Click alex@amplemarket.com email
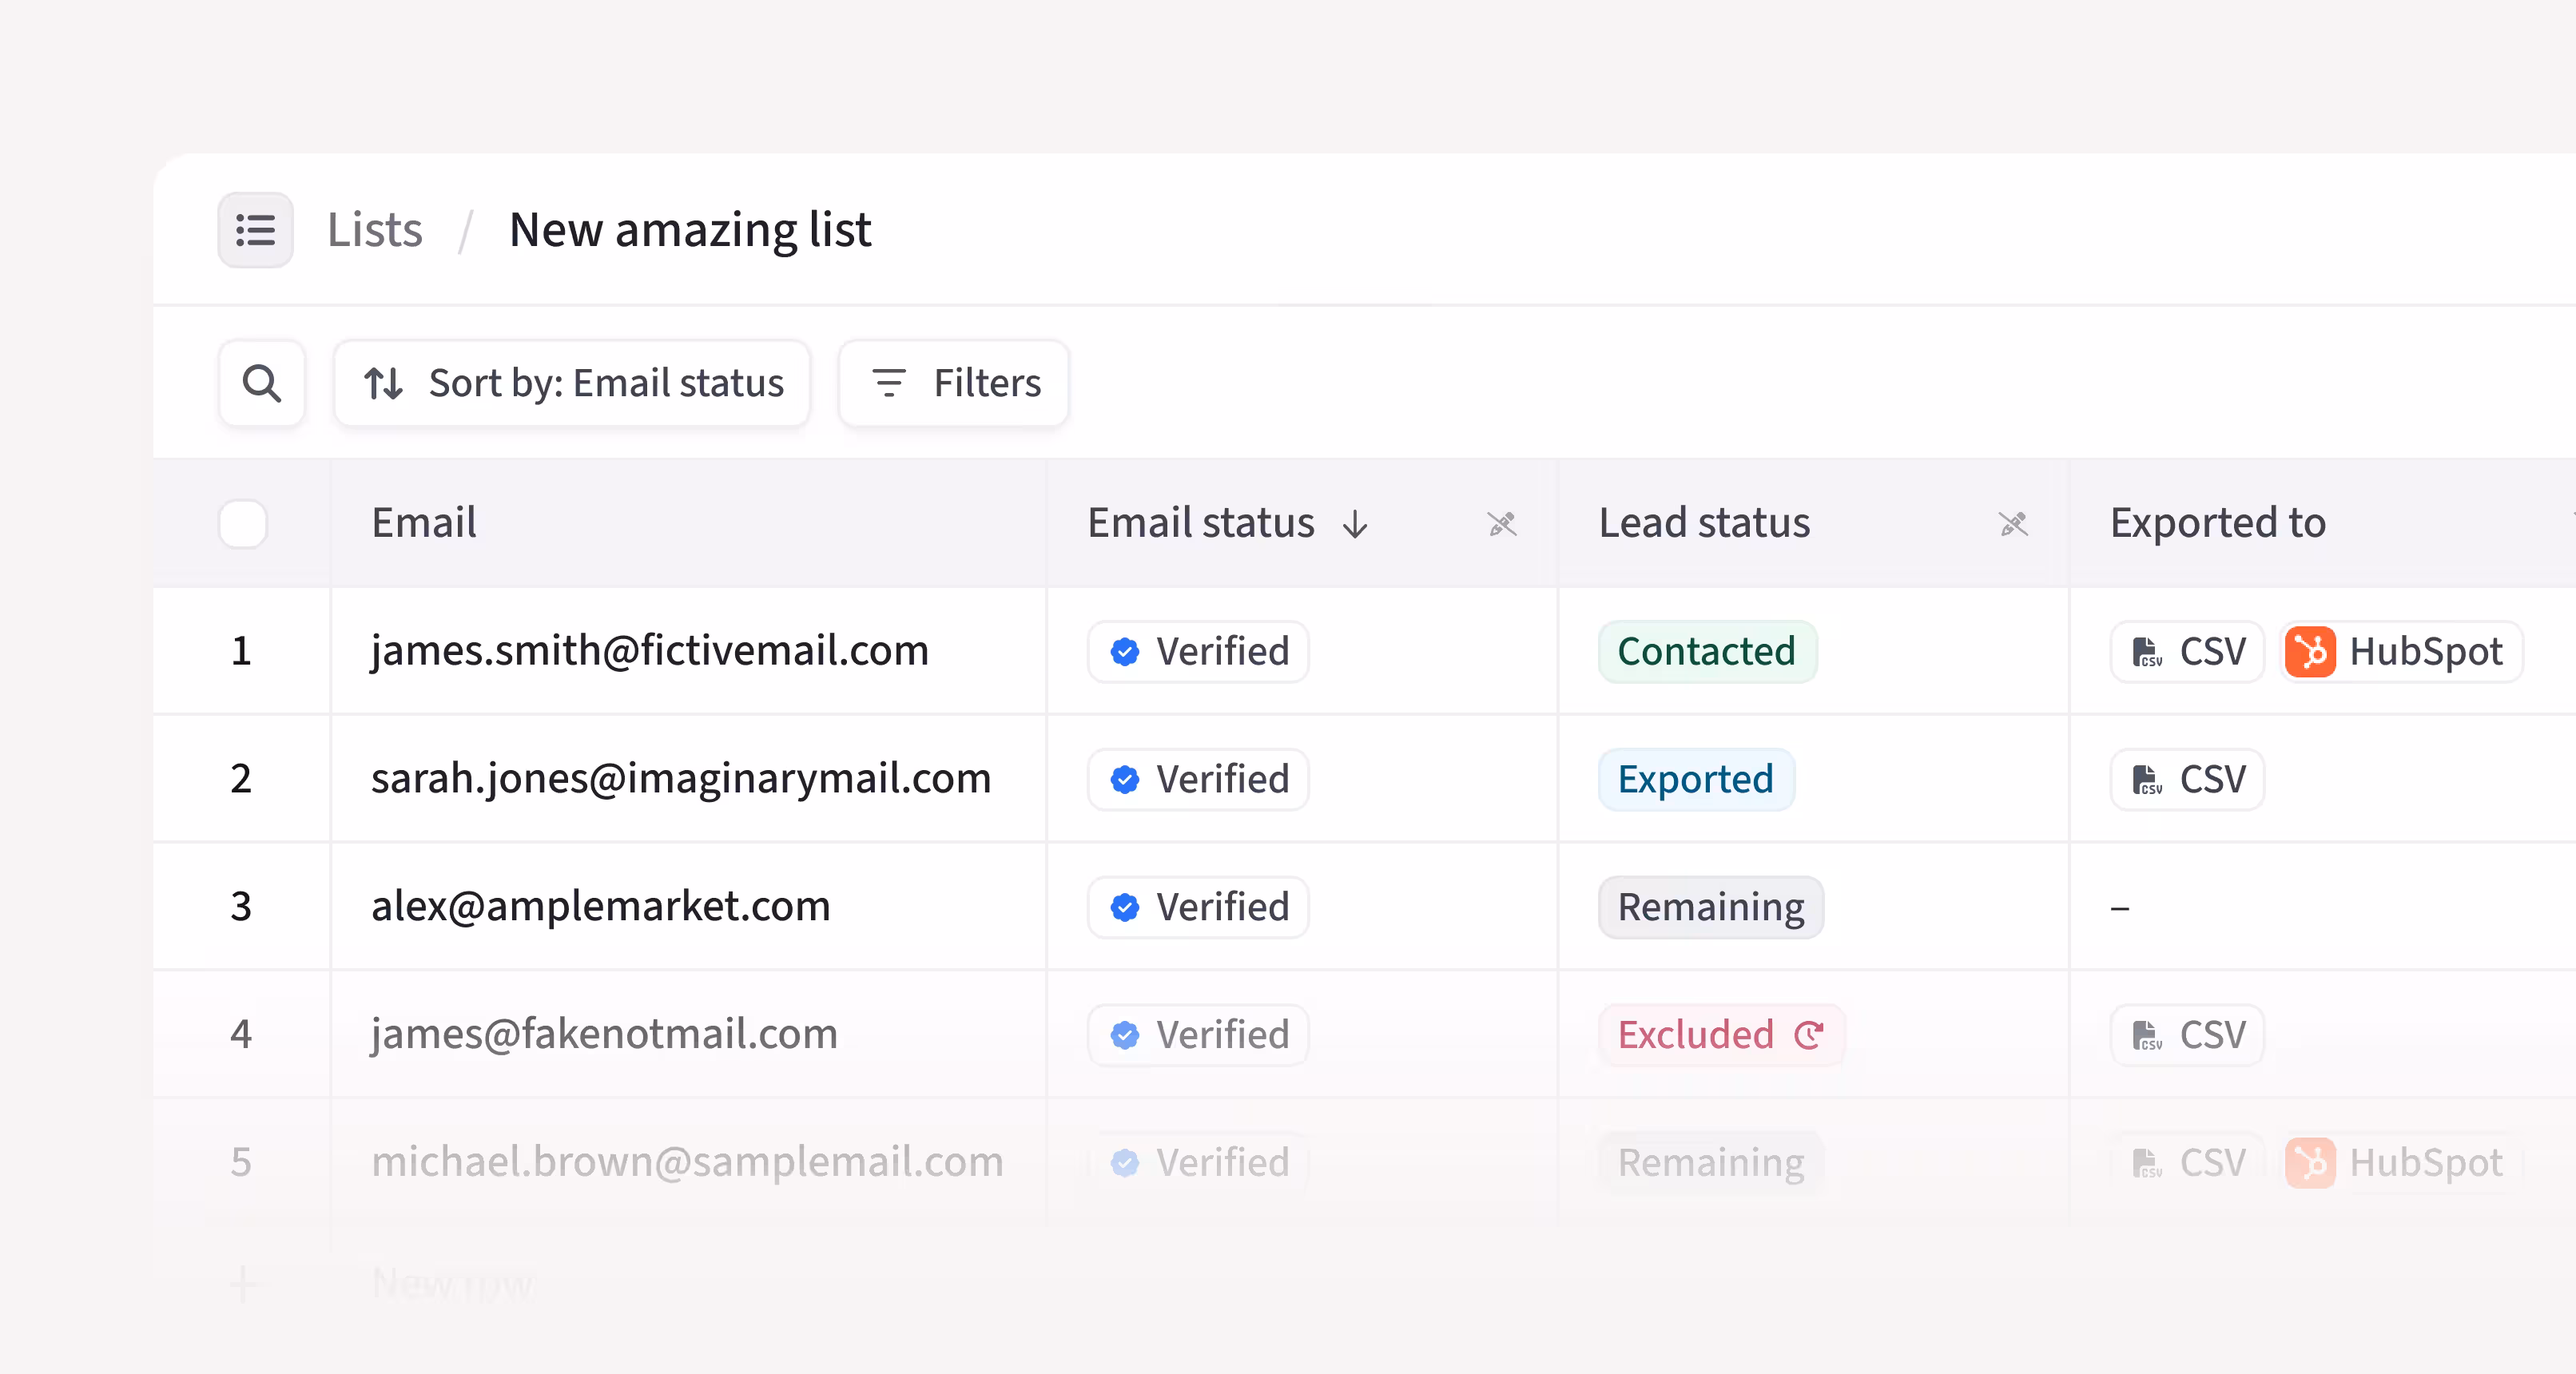 click(600, 907)
